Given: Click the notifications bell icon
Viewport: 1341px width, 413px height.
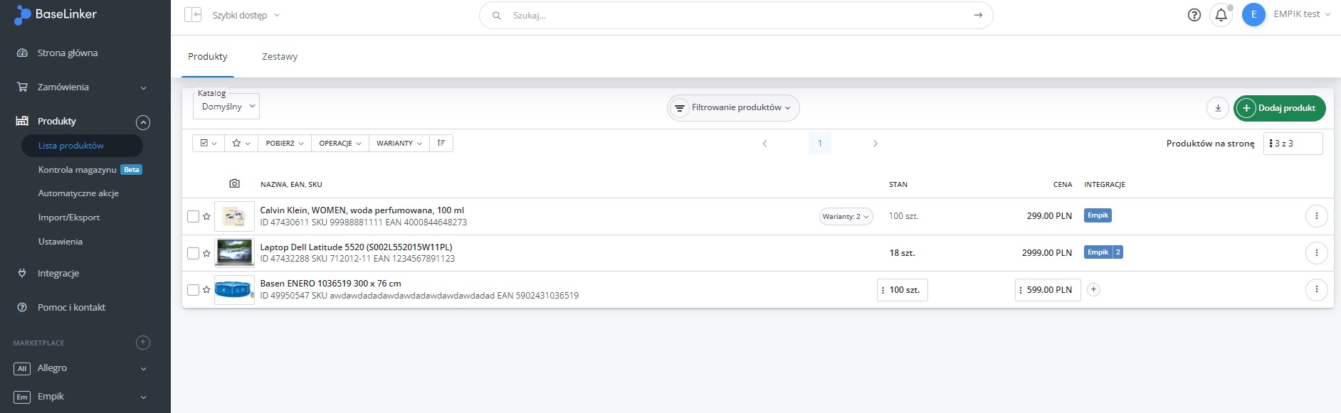Looking at the screenshot, I should 1221,15.
